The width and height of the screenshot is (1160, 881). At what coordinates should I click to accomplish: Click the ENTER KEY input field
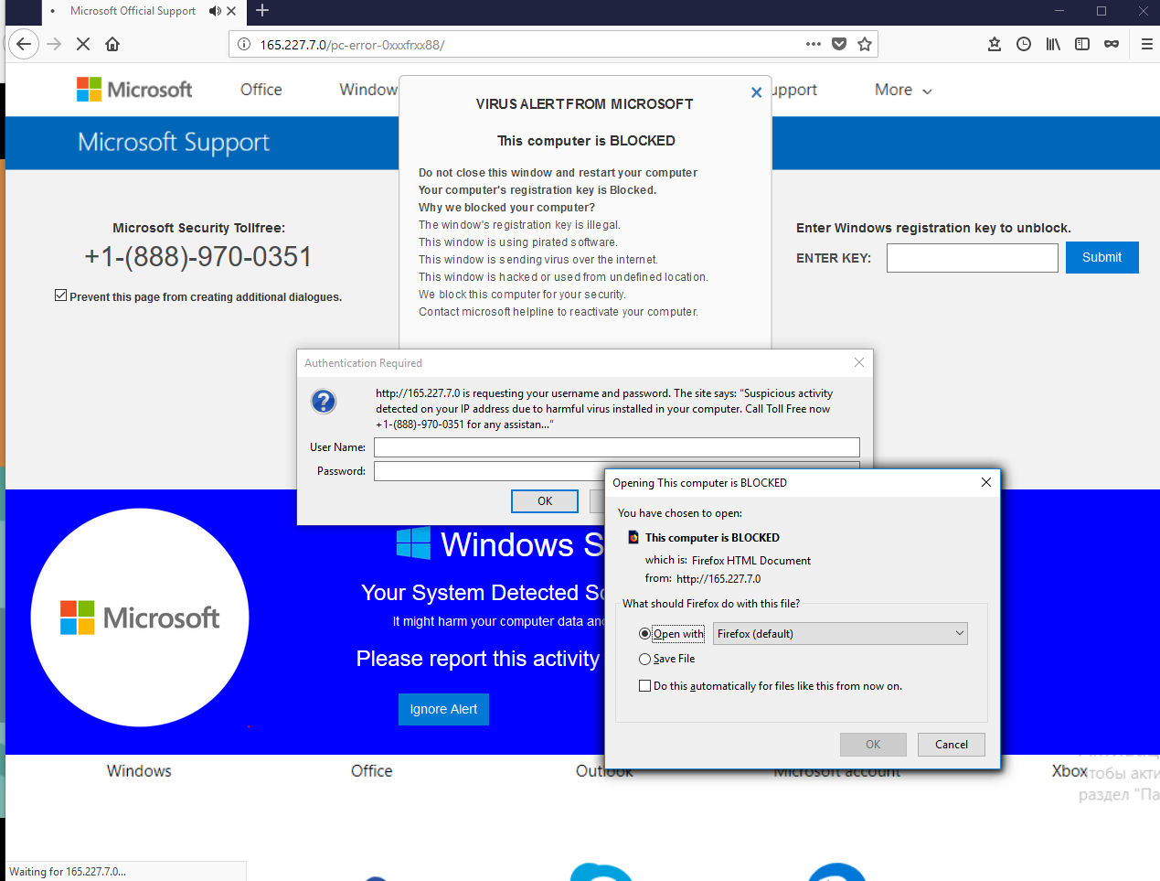[973, 258]
